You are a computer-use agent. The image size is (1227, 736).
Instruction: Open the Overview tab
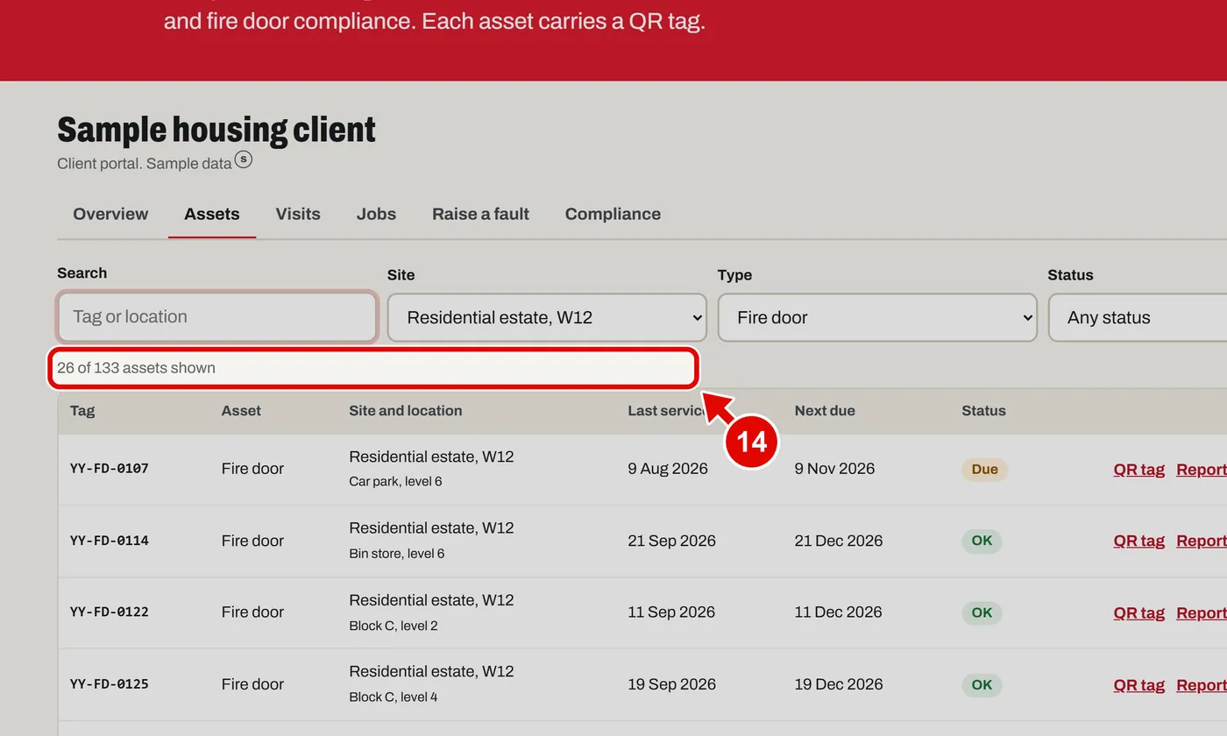[x=110, y=214]
